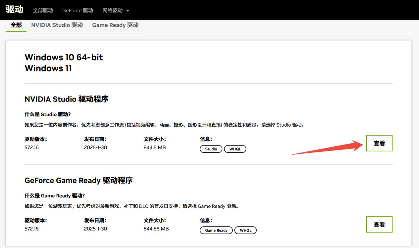Click the Game Ready pill badge
This screenshot has width=419, height=248.
coord(216,230)
